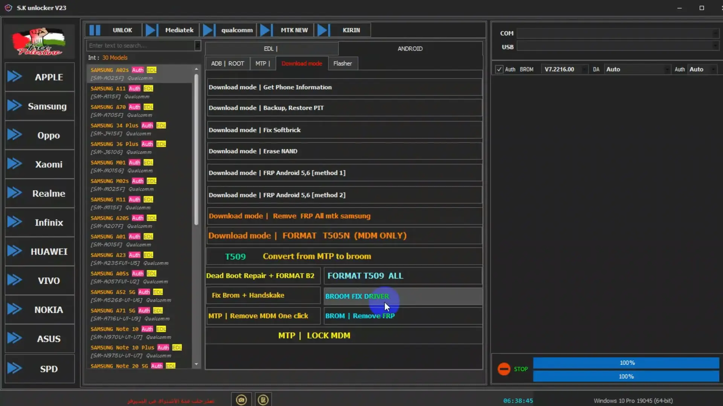Click Fix Brom + Handskake button

pyautogui.click(x=263, y=295)
